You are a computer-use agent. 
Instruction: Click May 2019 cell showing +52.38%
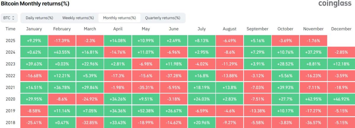pos(146,111)
